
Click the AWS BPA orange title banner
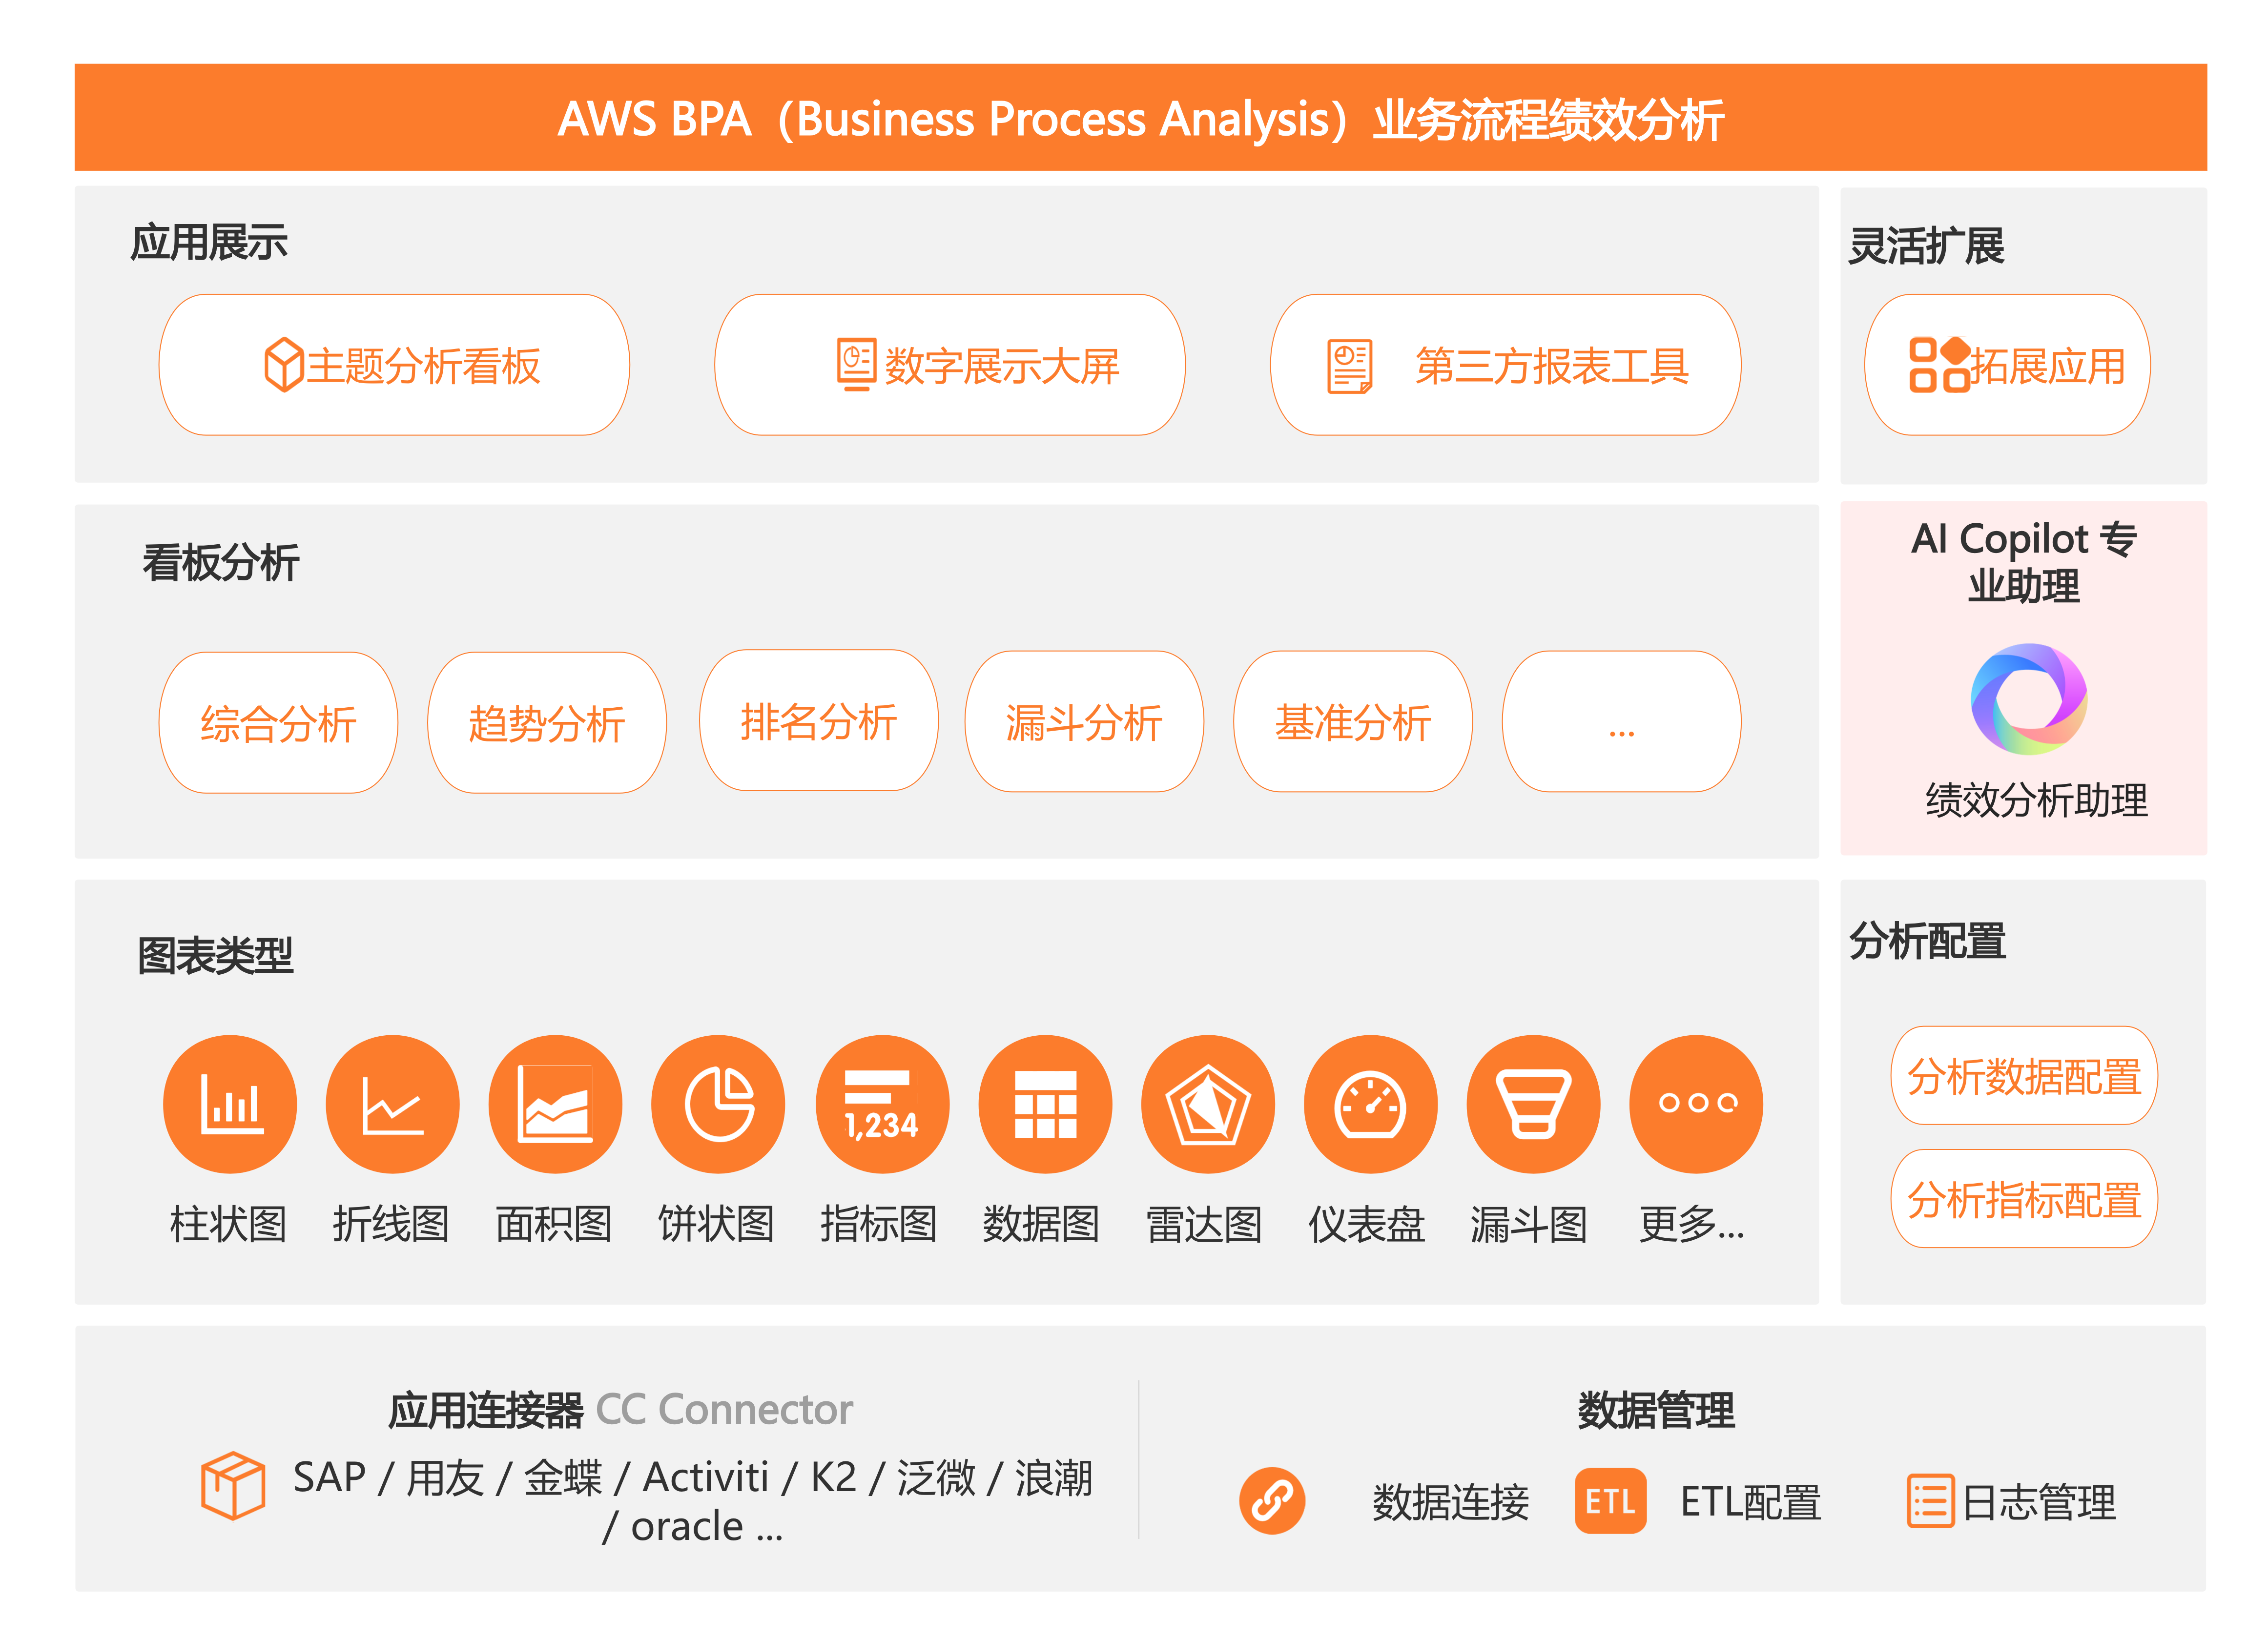coord(1141,118)
